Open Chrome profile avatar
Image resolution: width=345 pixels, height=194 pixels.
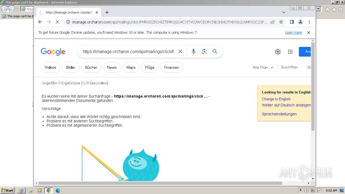coord(300,22)
